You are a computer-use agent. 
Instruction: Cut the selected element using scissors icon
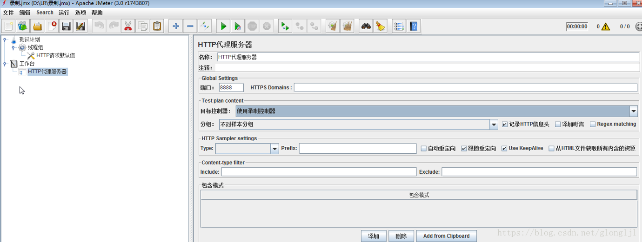click(128, 26)
